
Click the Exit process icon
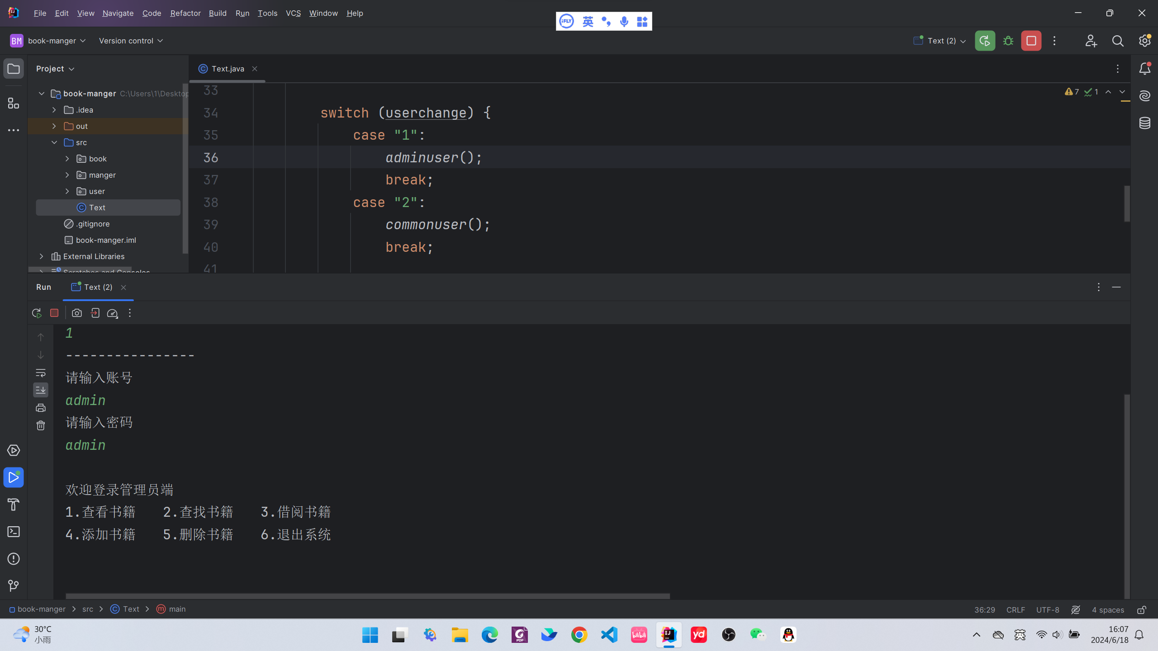click(x=95, y=313)
